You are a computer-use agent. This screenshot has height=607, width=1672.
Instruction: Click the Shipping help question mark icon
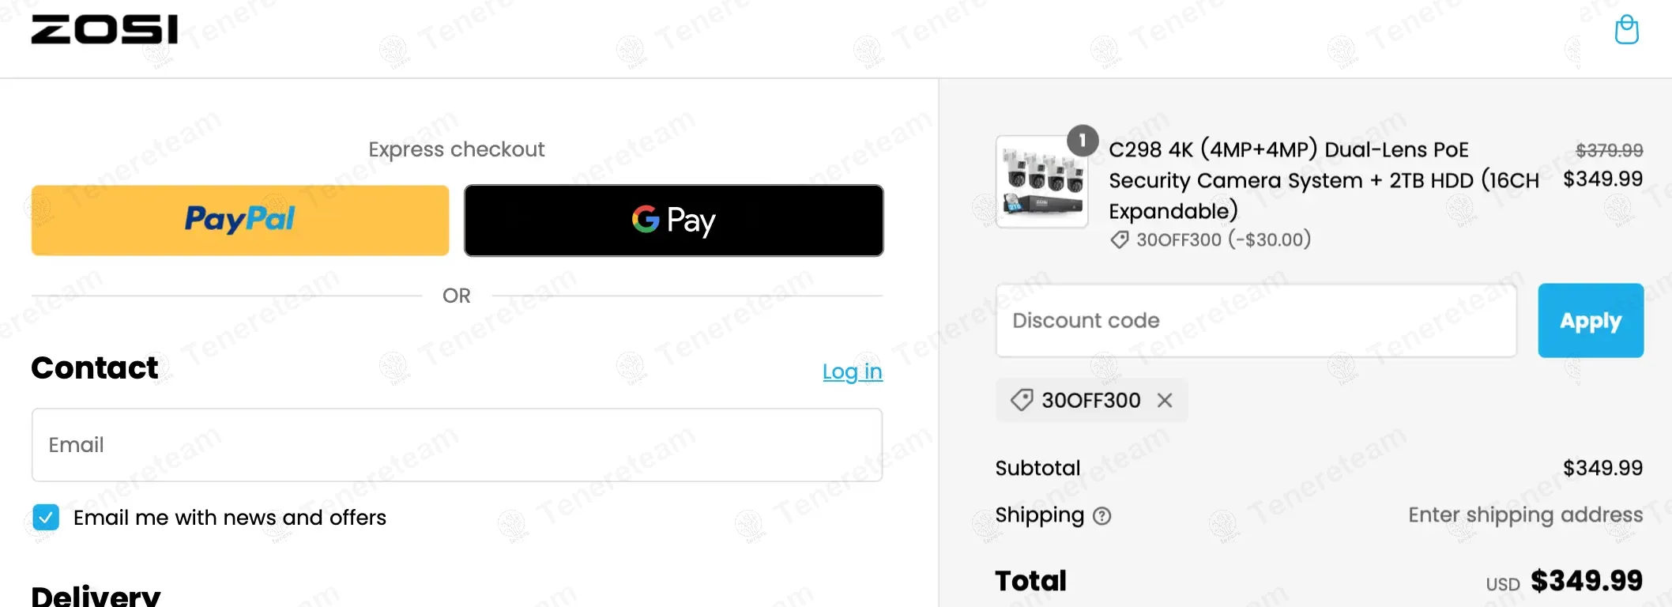[1101, 516]
